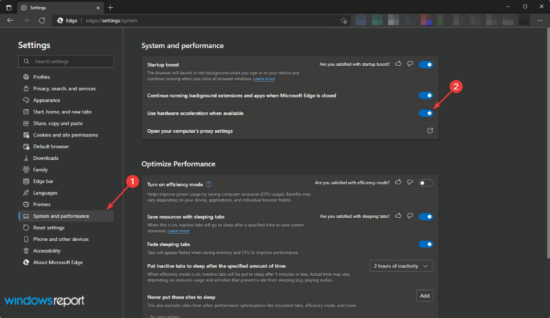Viewport: 550px width, 318px height.
Task: Click the address bar URL
Action: pyautogui.click(x=112, y=21)
